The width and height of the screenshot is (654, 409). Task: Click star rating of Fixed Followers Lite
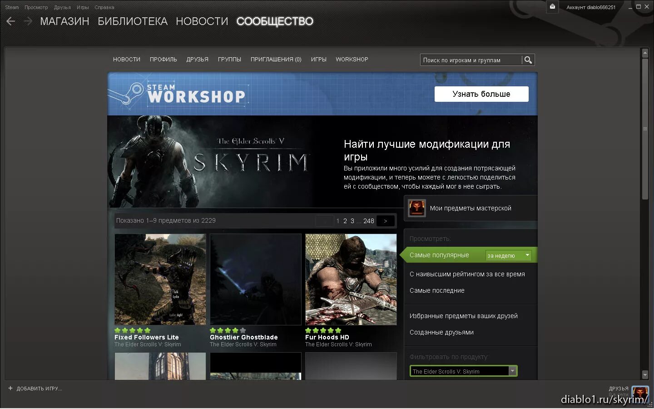tap(132, 330)
